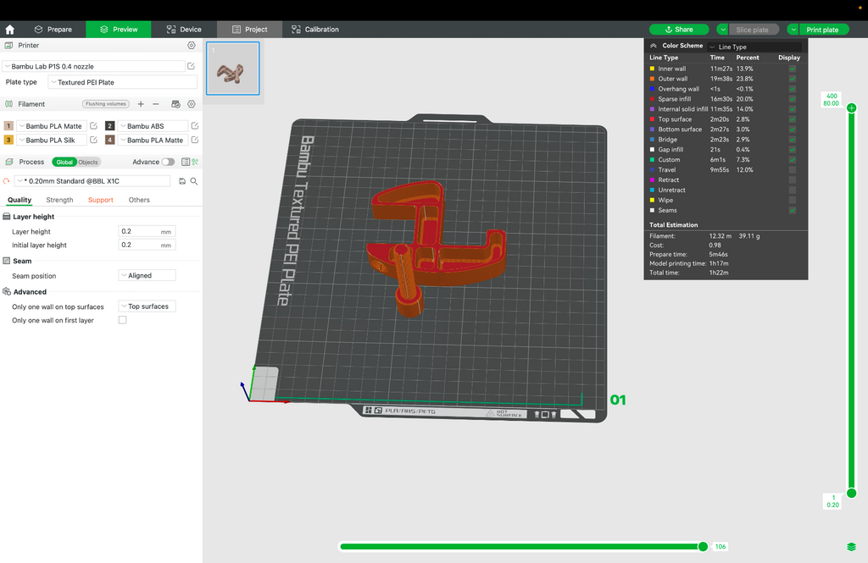The height and width of the screenshot is (563, 868).
Task: Open printer settings gear icon
Action: click(192, 46)
